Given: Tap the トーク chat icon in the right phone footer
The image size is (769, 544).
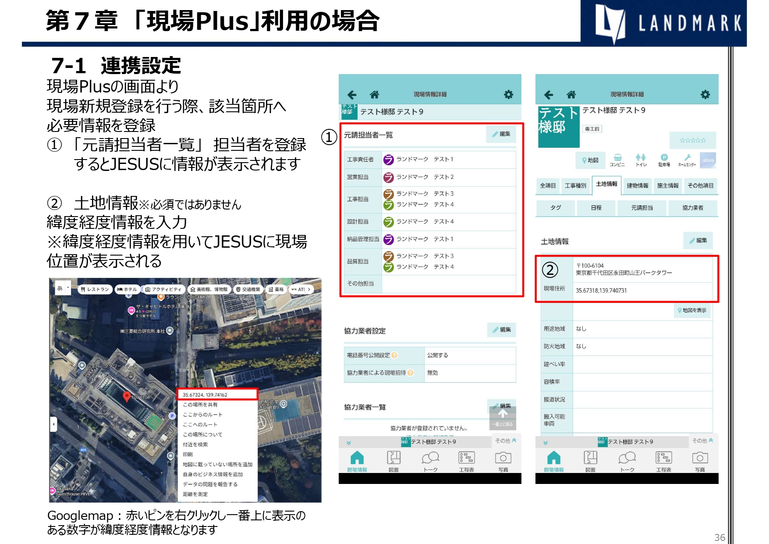Looking at the screenshot, I should pos(627,461).
